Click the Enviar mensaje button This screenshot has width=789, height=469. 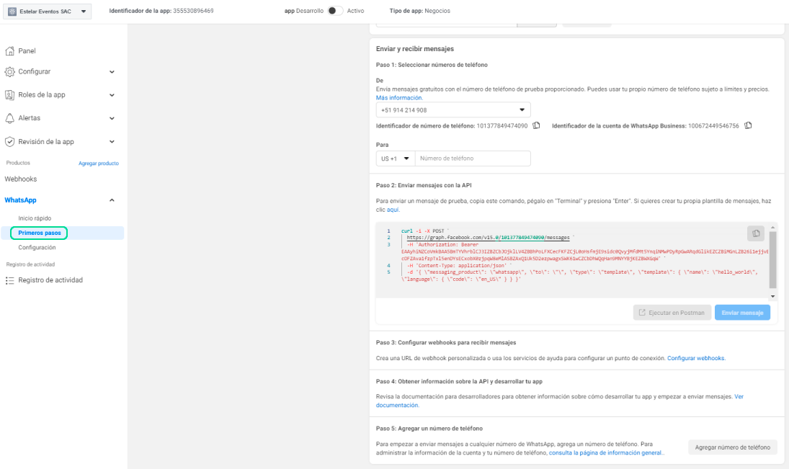742,313
